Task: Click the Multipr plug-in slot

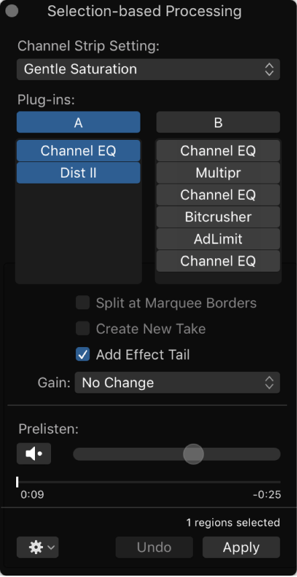Action: (218, 173)
